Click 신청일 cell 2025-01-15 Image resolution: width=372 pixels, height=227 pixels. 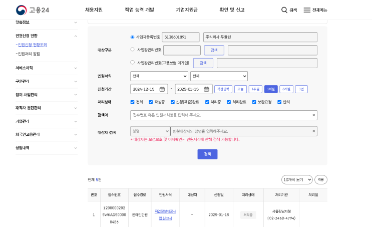pos(219,215)
